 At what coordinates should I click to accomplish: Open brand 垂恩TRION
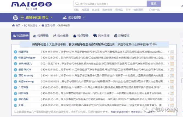pyautogui.click(x=25, y=69)
